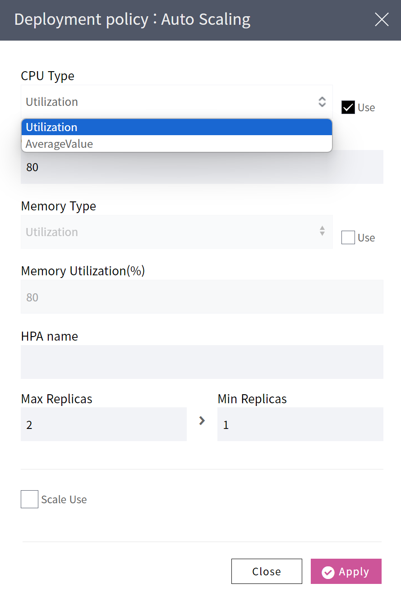Close the dialog with the X icon
This screenshot has width=401, height=606.
(x=382, y=20)
